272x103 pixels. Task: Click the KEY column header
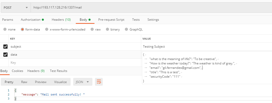pos(12,39)
